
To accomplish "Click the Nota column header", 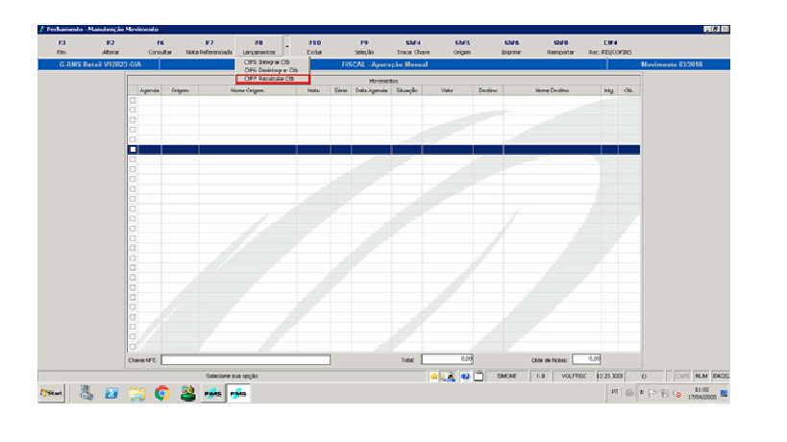I will pos(313,90).
